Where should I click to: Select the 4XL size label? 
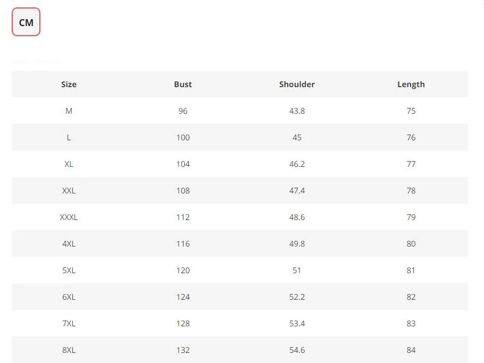69,243
